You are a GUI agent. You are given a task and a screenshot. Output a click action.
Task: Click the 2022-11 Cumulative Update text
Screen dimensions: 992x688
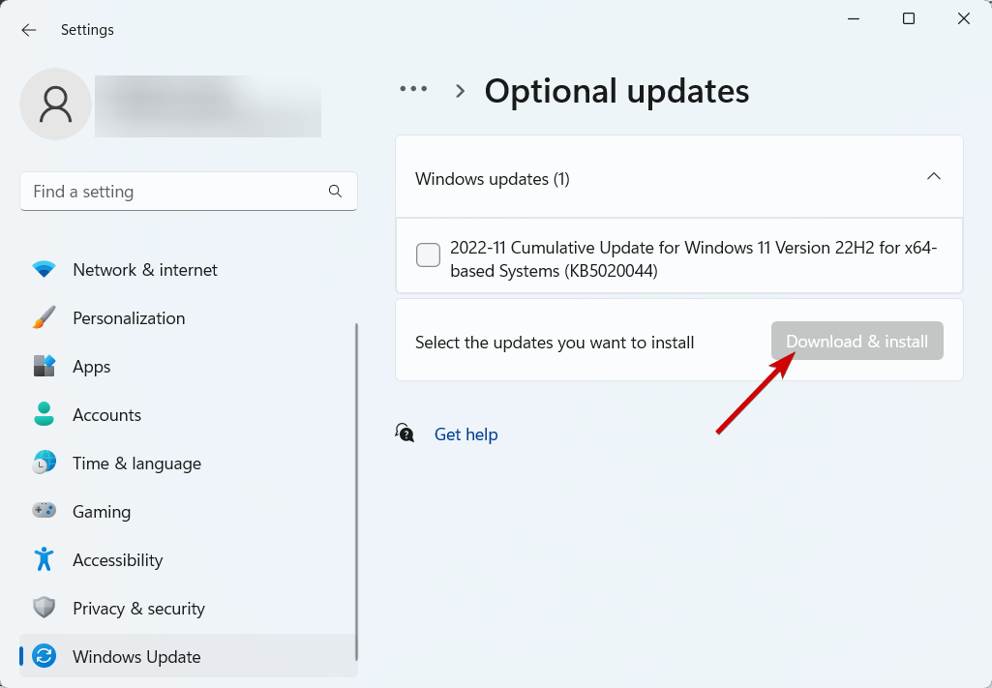click(693, 258)
